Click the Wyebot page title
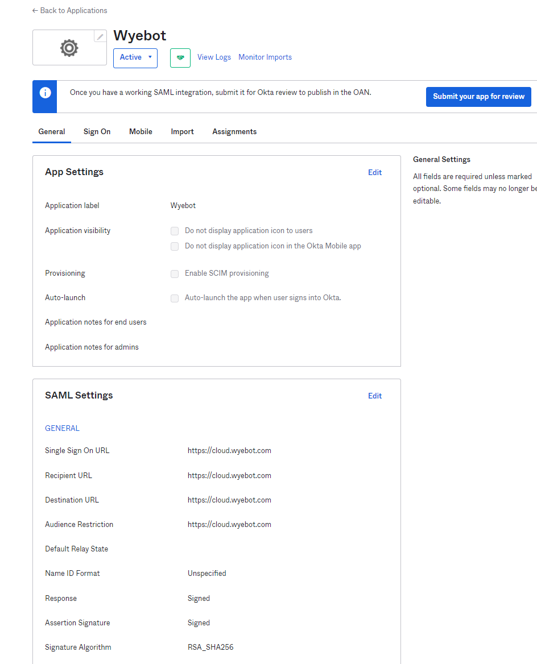The image size is (537, 664). click(x=140, y=36)
